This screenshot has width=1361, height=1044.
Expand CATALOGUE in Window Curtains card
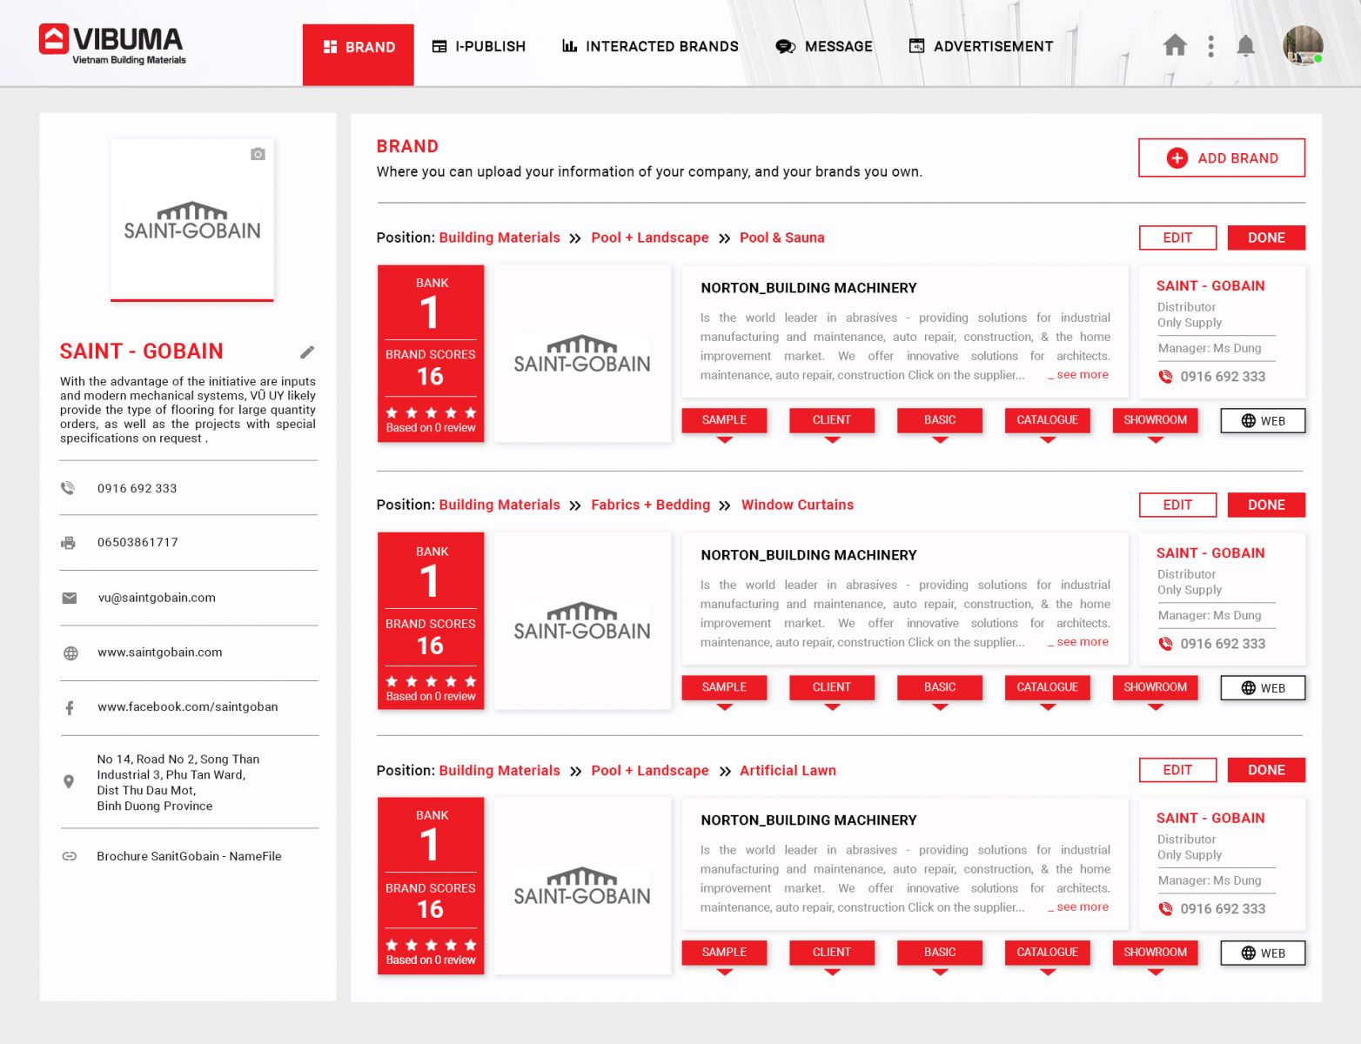pyautogui.click(x=1048, y=688)
